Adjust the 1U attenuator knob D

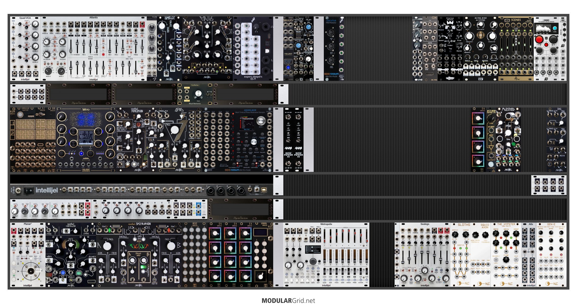click(139, 210)
